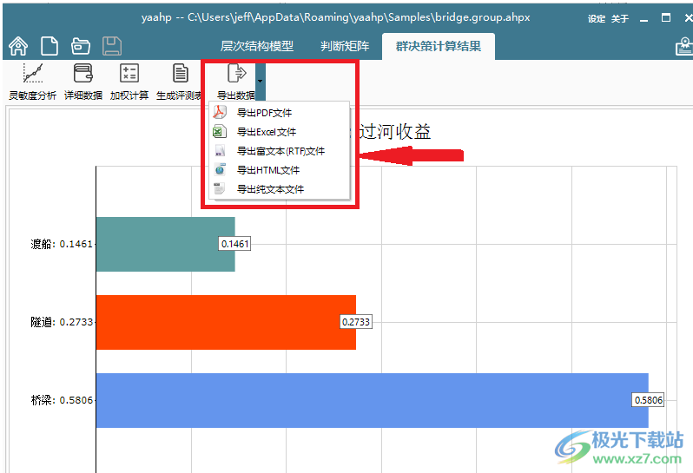Select 导出纯文本文件 menu entry

(280, 189)
